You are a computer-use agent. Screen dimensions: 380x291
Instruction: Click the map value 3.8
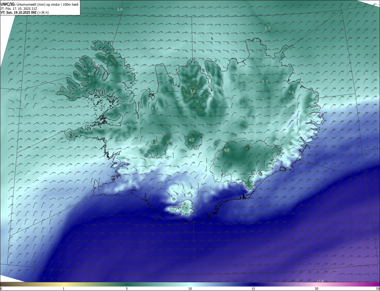[193, 92]
